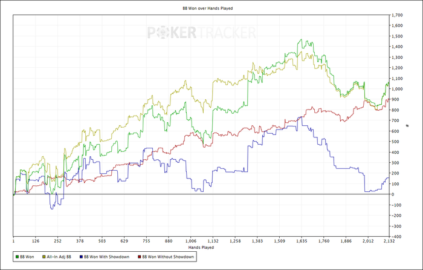Viewport: 423px width, 270px height.
Task: Click the yellow All-In Adj BB swatch
Action: [x=44, y=257]
